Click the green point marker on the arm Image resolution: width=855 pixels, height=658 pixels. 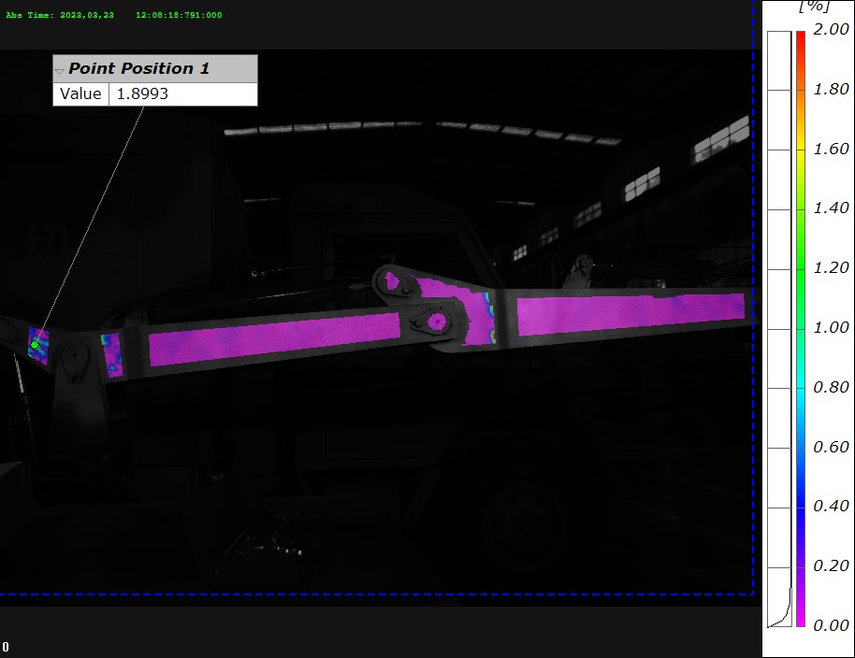point(36,345)
